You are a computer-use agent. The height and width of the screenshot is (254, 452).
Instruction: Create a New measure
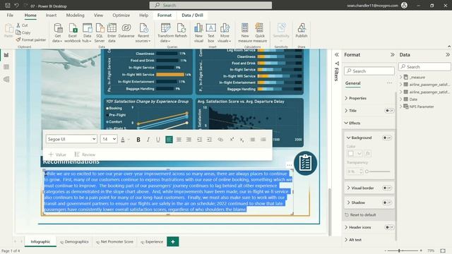(x=245, y=33)
